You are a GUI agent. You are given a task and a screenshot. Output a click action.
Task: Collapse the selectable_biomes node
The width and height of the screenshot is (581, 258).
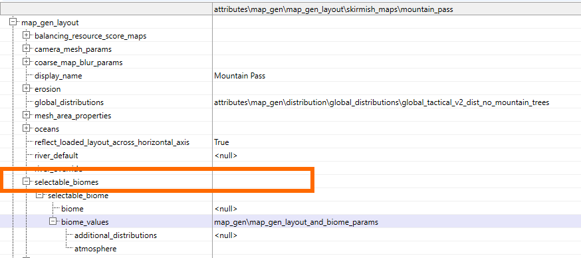point(27,182)
